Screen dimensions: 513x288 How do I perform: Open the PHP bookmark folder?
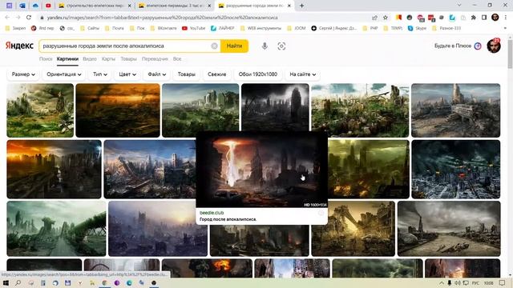pyautogui.click(x=370, y=29)
